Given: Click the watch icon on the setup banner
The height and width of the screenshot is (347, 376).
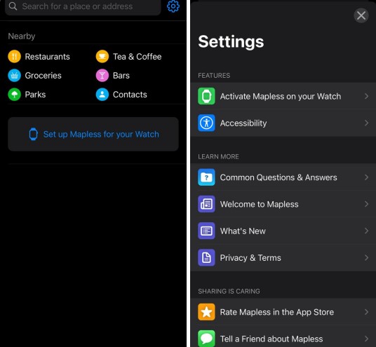Looking at the screenshot, I should pos(34,134).
